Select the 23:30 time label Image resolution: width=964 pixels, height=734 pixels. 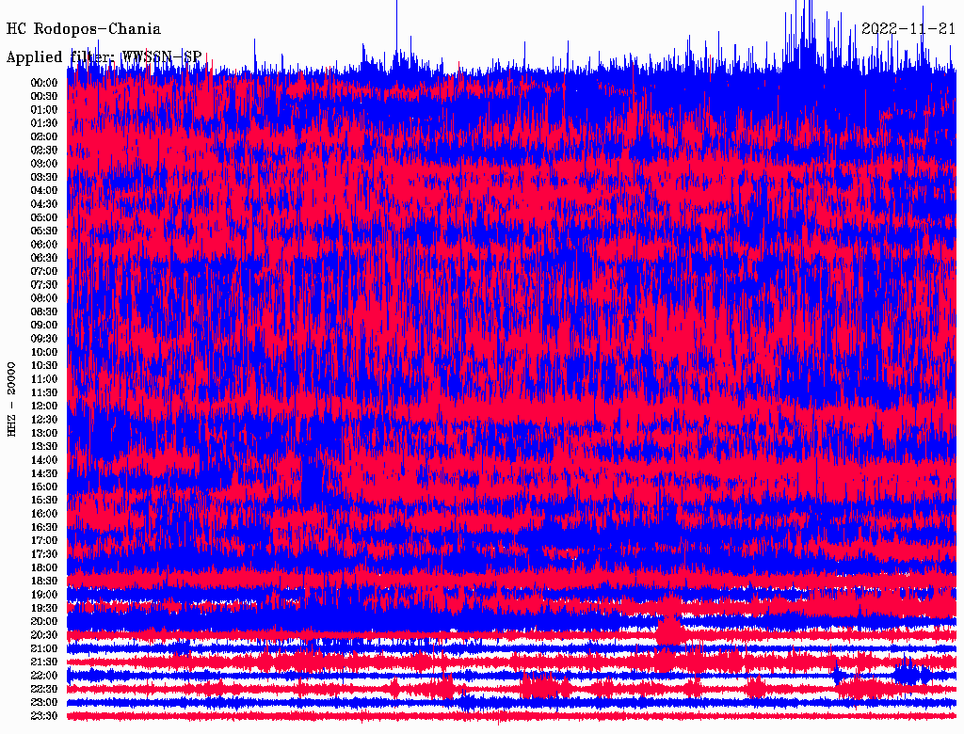pyautogui.click(x=44, y=716)
